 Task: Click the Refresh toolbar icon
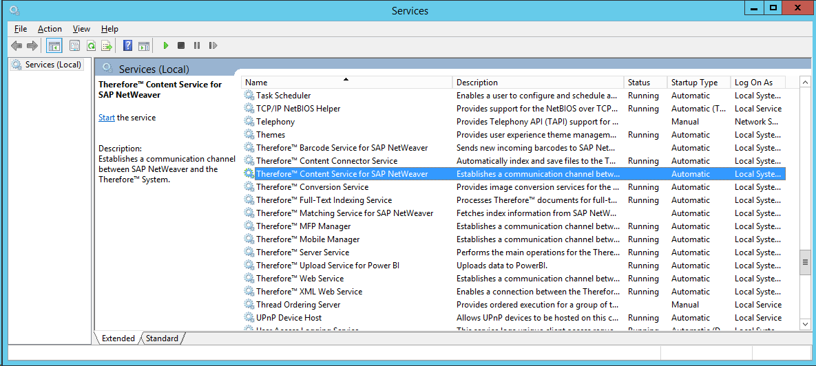point(91,46)
